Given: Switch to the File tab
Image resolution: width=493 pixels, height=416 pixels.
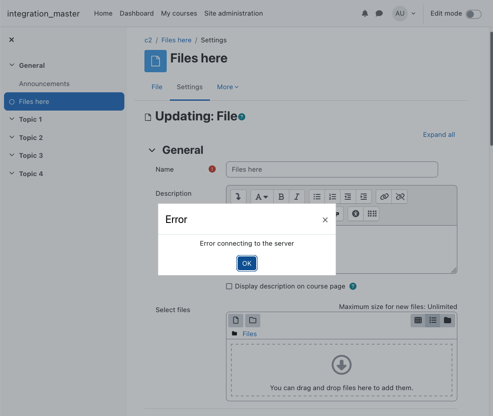Looking at the screenshot, I should point(157,87).
